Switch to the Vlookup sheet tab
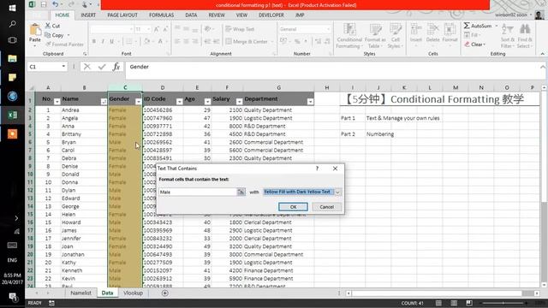The height and width of the screenshot is (308, 548). [x=133, y=293]
